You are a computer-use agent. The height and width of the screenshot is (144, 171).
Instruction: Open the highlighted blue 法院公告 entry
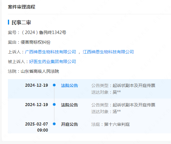pyautogui.click(x=70, y=85)
